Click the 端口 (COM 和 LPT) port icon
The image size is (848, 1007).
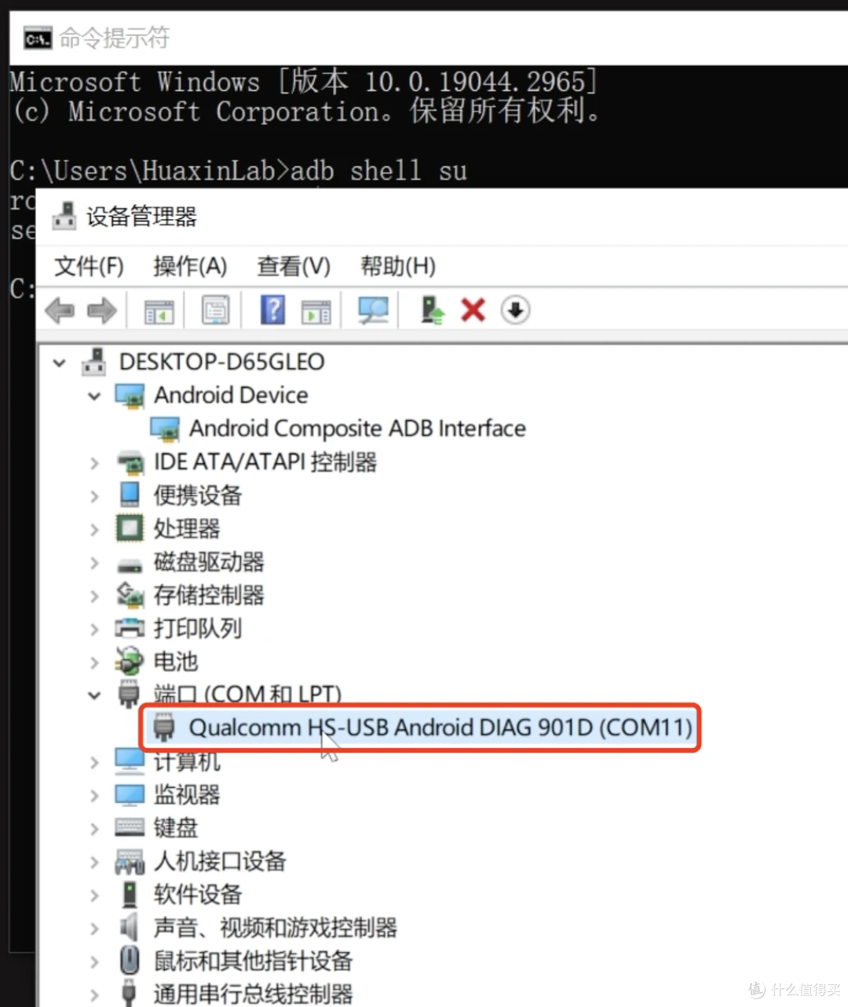click(x=128, y=695)
